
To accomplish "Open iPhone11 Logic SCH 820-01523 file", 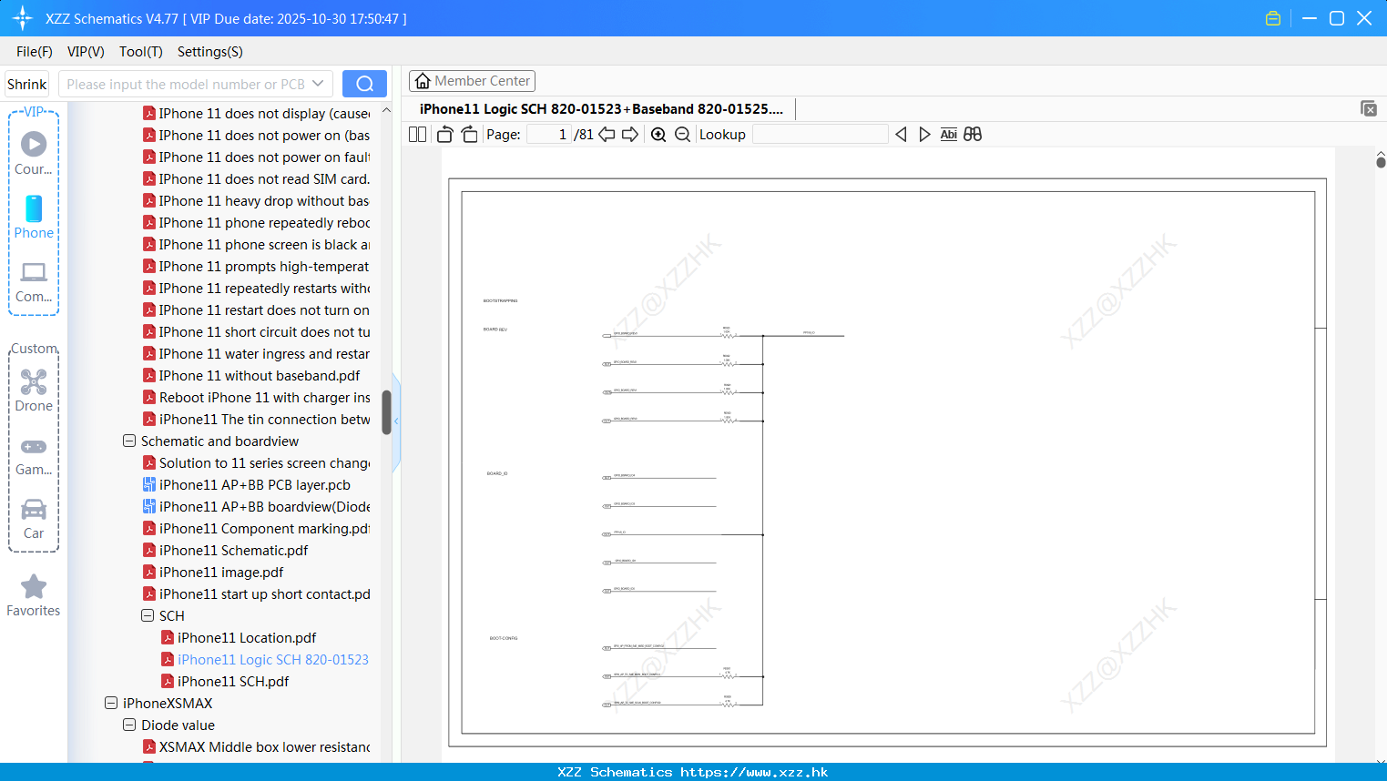I will (273, 659).
